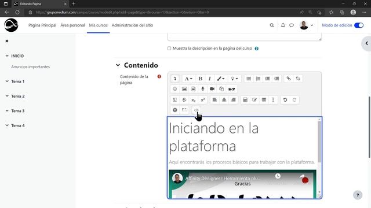Apply strikethrough formatting

pyautogui.click(x=184, y=100)
